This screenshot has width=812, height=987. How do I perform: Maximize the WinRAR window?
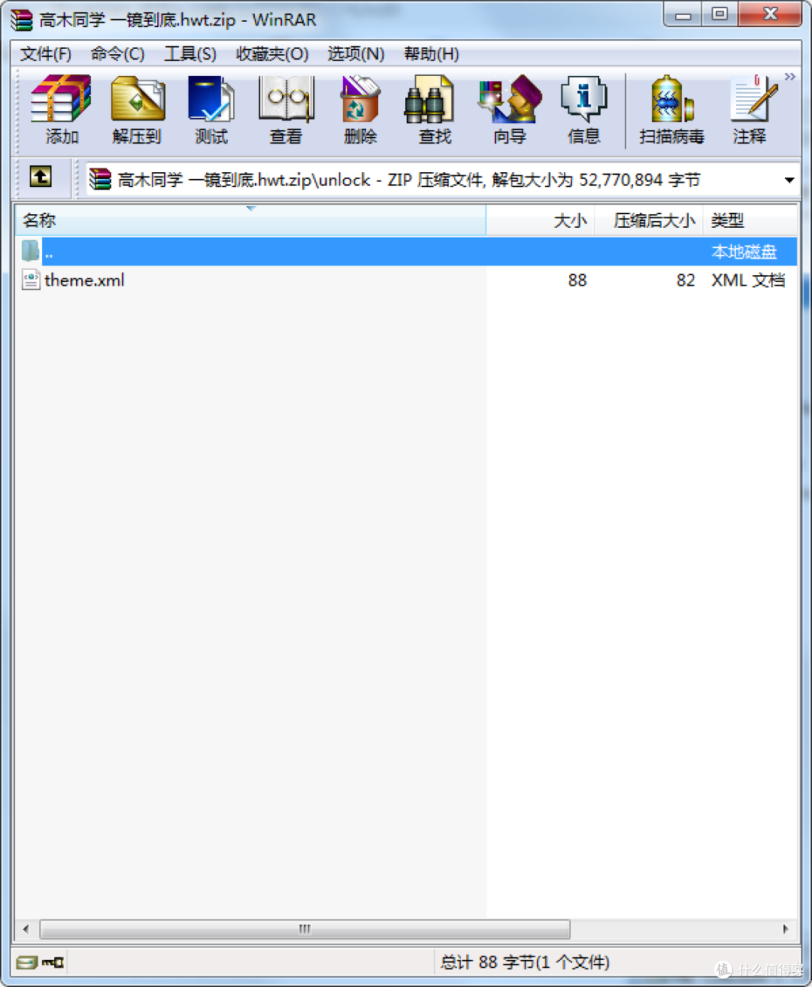[x=720, y=14]
